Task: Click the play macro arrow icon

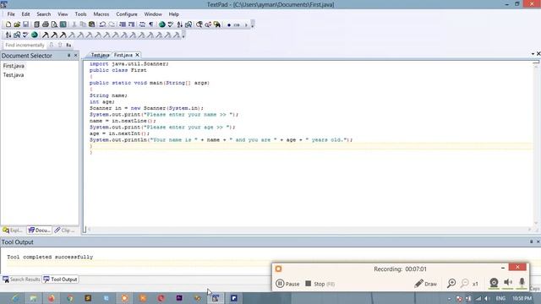Action: [246, 24]
